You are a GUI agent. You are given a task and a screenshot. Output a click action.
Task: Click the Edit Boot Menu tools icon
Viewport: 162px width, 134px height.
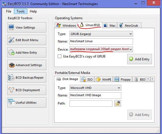point(11,40)
